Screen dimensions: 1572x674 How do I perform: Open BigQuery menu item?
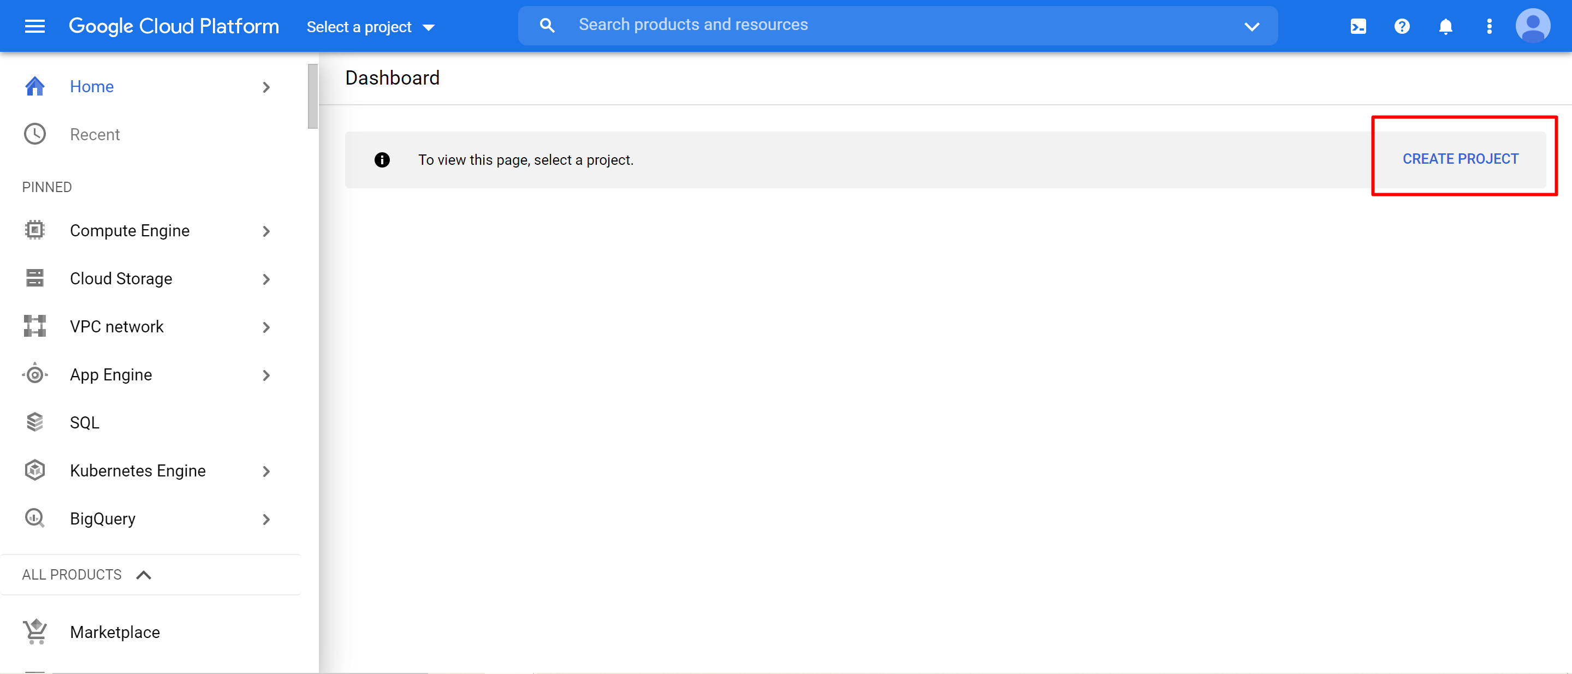click(103, 518)
